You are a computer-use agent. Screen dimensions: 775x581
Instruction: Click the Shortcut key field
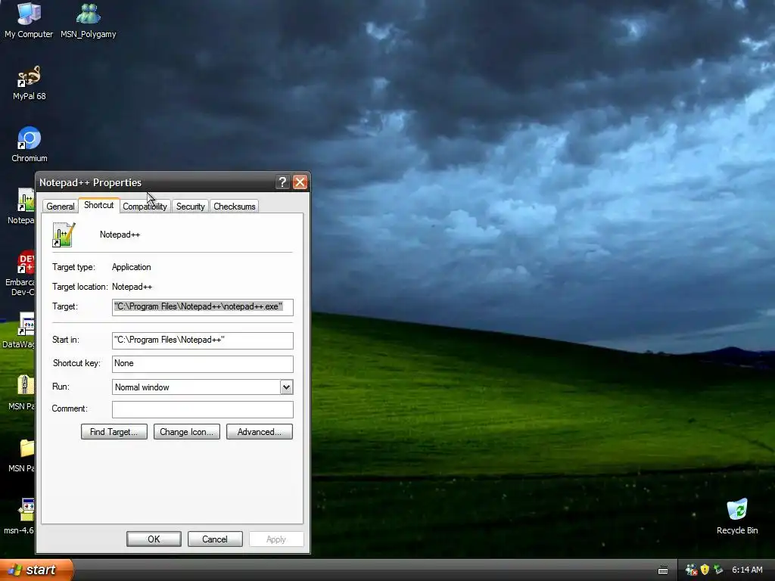click(203, 364)
